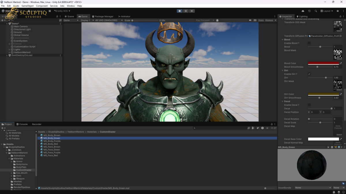The width and height of the screenshot is (346, 194).
Task: Toggle the Inspector lock icon
Action: click(341, 16)
